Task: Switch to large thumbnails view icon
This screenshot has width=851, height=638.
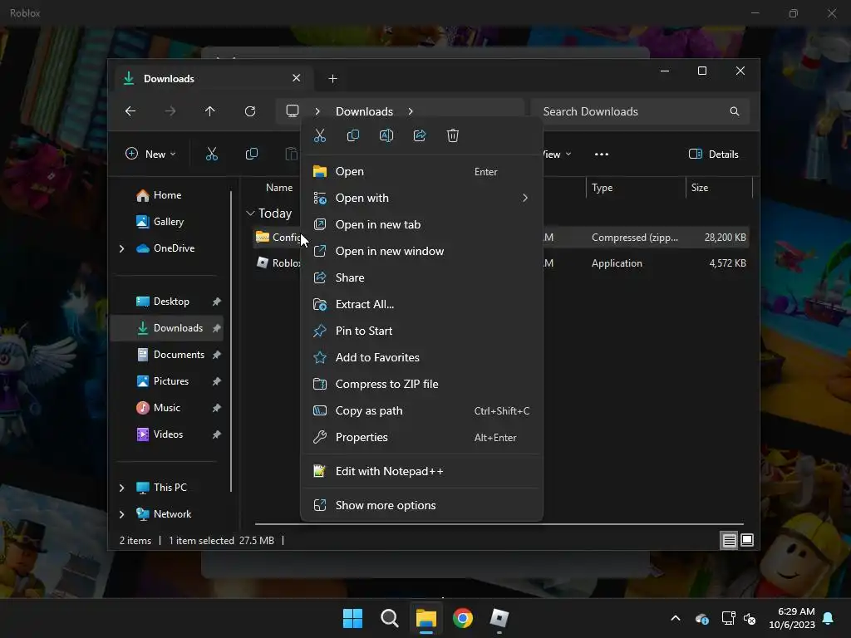Action: pos(747,540)
